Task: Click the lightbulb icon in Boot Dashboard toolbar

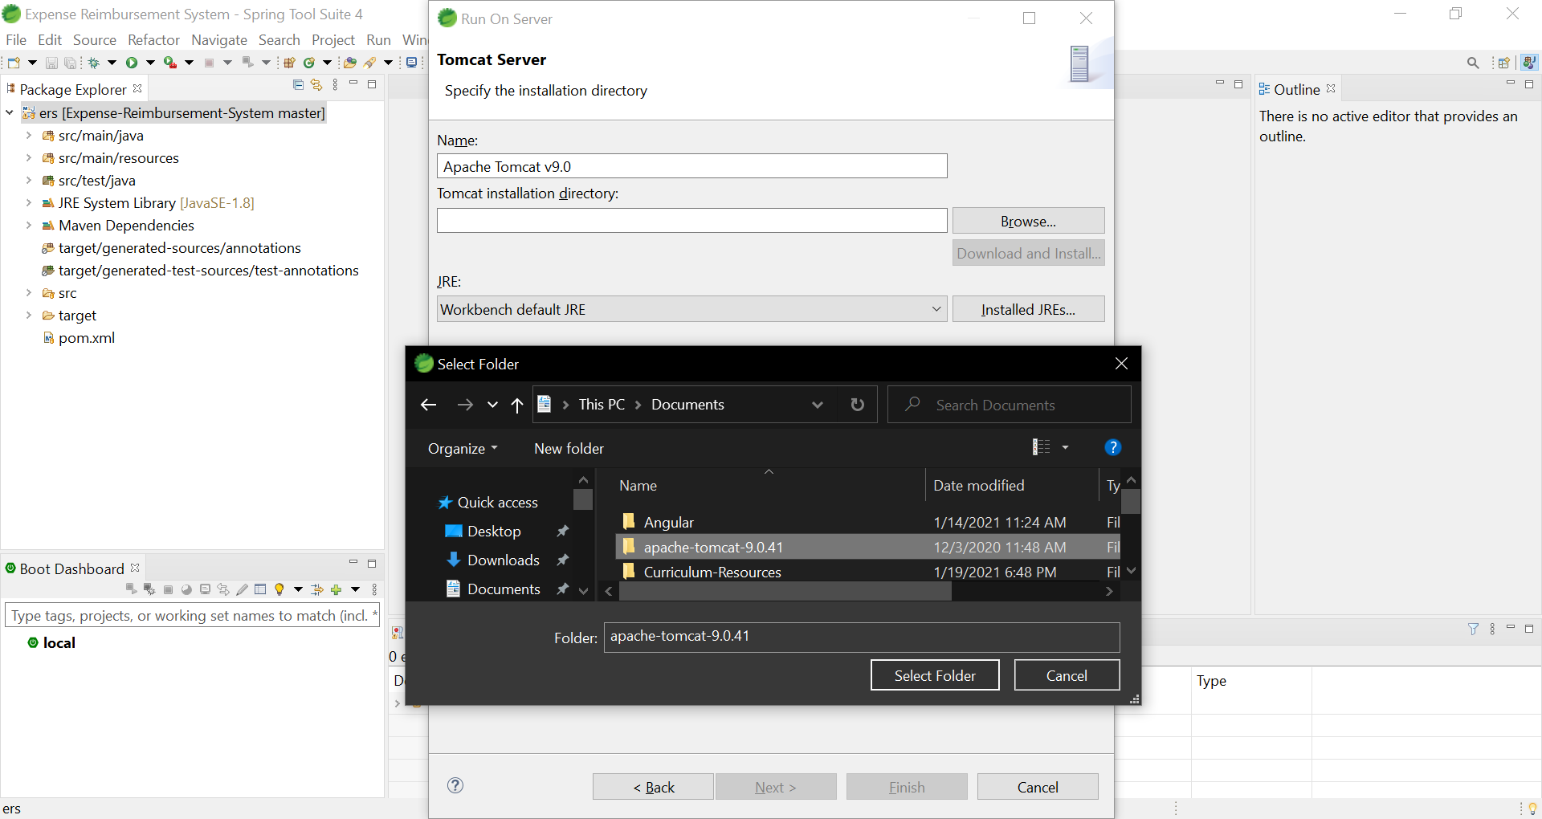Action: tap(279, 589)
